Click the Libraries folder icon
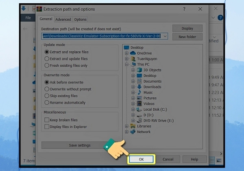Image resolution: width=244 pixels, height=171 pixels. [x=133, y=126]
